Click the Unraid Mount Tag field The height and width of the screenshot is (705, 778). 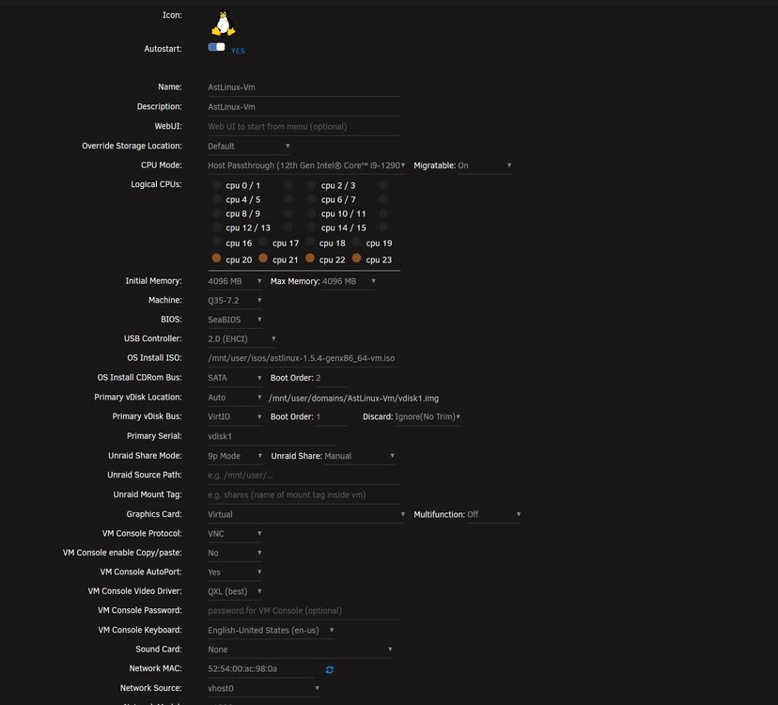tap(303, 495)
